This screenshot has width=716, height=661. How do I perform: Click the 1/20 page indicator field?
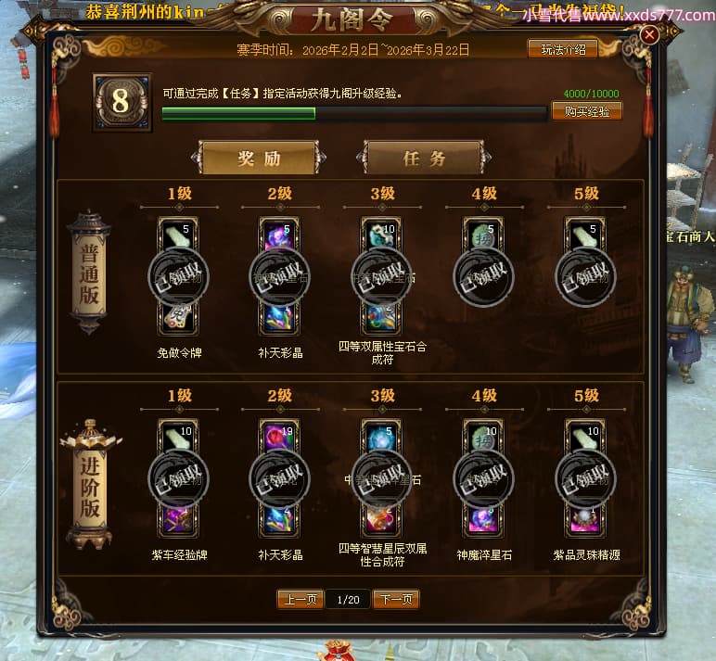(x=348, y=600)
